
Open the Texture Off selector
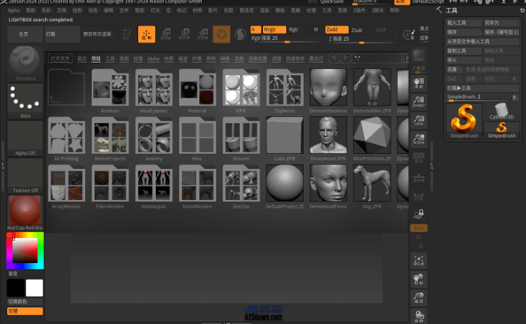click(25, 176)
